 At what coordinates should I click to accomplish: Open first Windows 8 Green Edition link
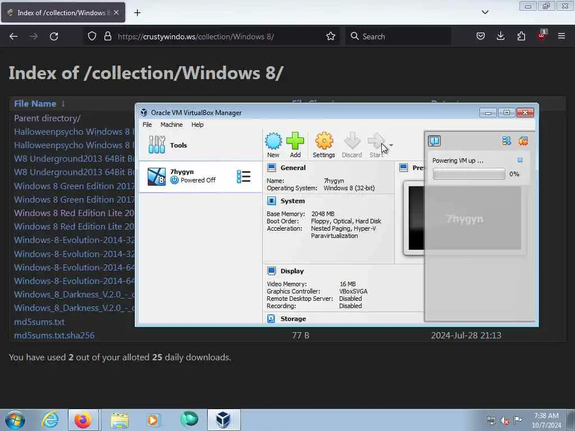pos(74,186)
